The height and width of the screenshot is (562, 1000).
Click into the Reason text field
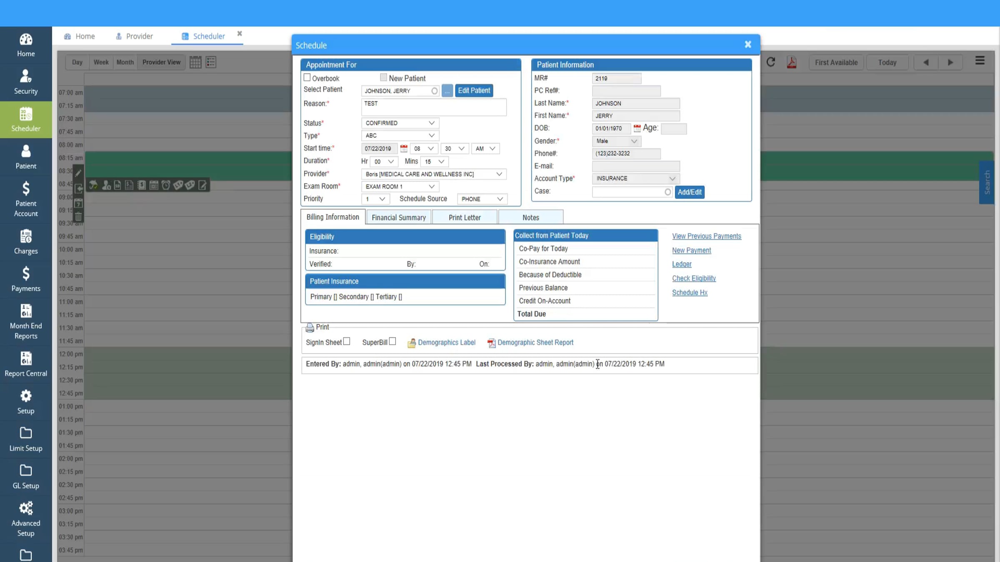(x=434, y=107)
